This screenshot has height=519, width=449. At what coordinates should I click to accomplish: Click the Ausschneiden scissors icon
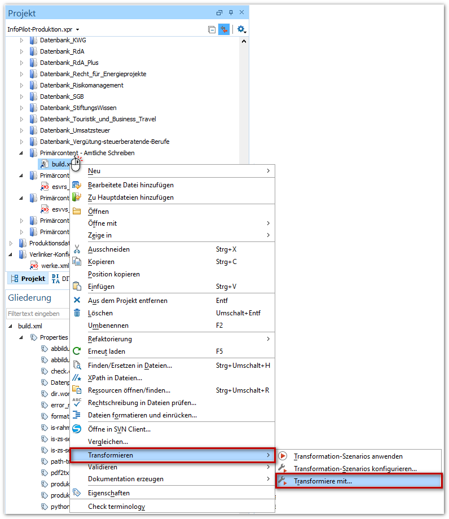click(x=77, y=249)
